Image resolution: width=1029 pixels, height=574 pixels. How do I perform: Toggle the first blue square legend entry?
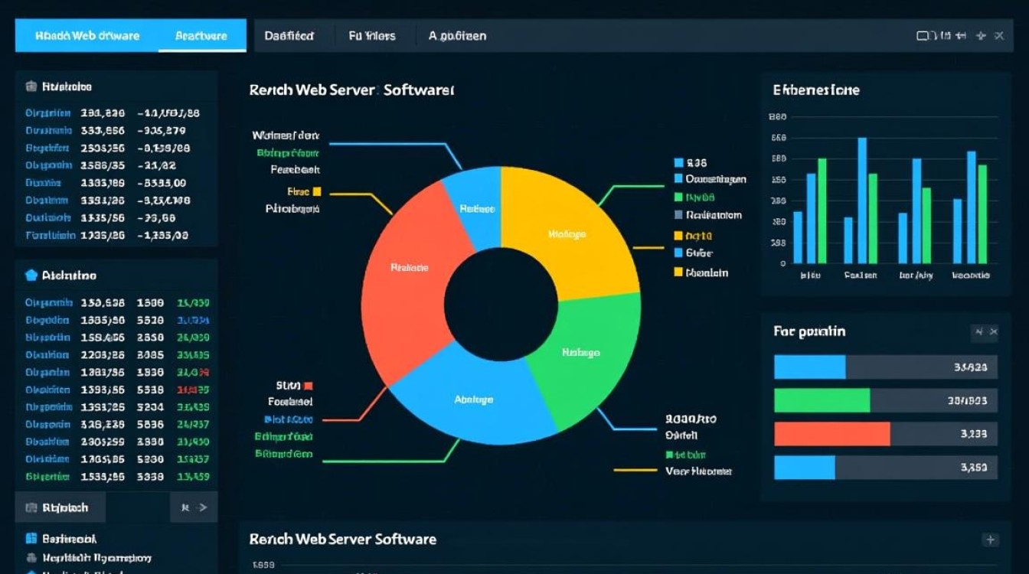click(678, 163)
